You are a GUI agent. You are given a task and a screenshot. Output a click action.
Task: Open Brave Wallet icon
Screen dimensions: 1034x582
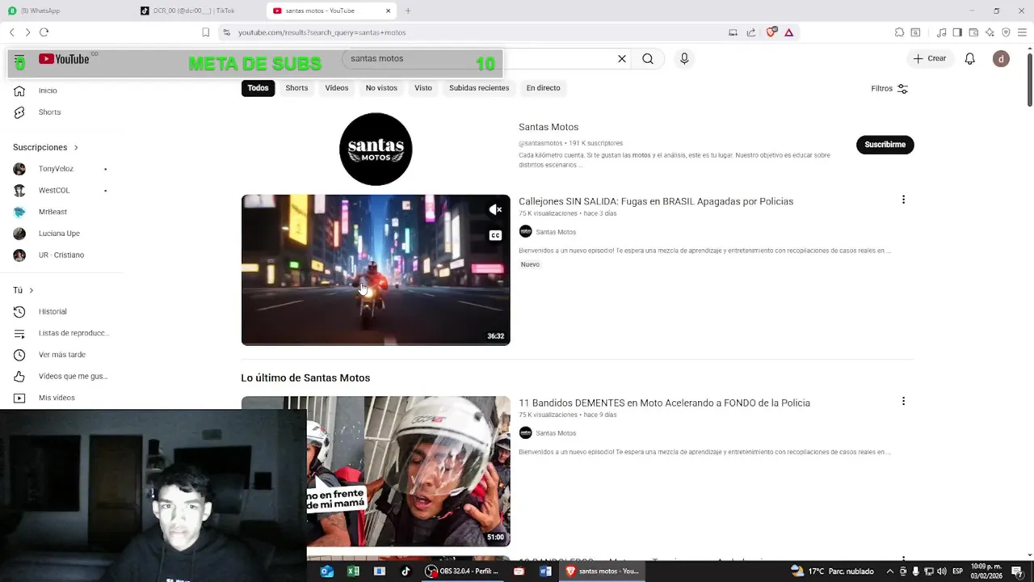click(973, 32)
